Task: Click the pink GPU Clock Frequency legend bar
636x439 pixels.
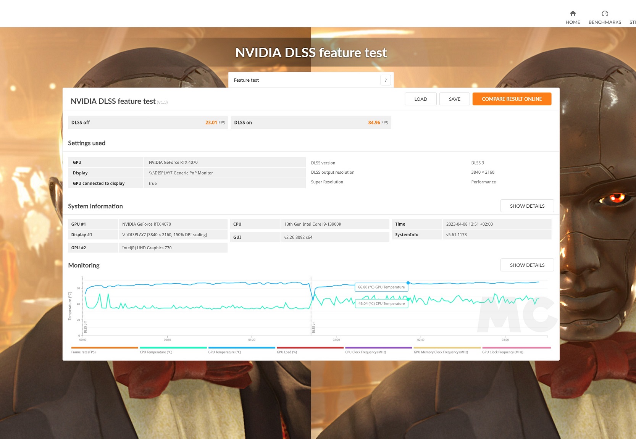Action: coord(516,348)
